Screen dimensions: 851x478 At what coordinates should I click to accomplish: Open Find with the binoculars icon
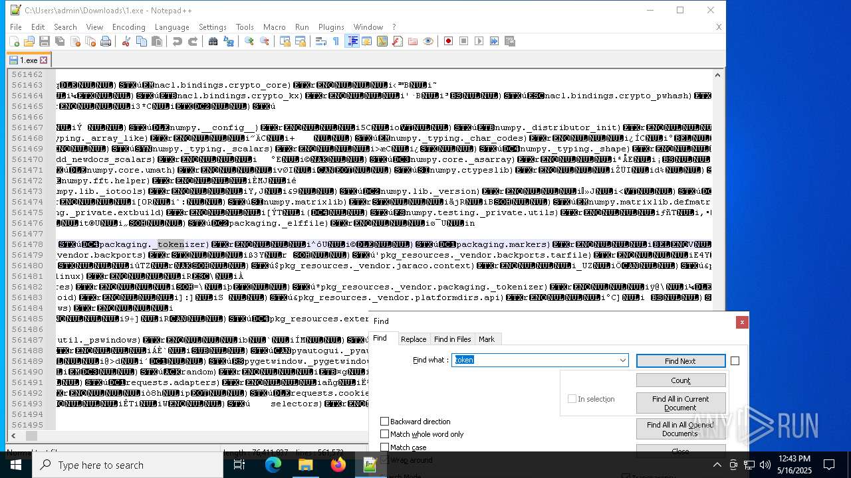tap(213, 41)
